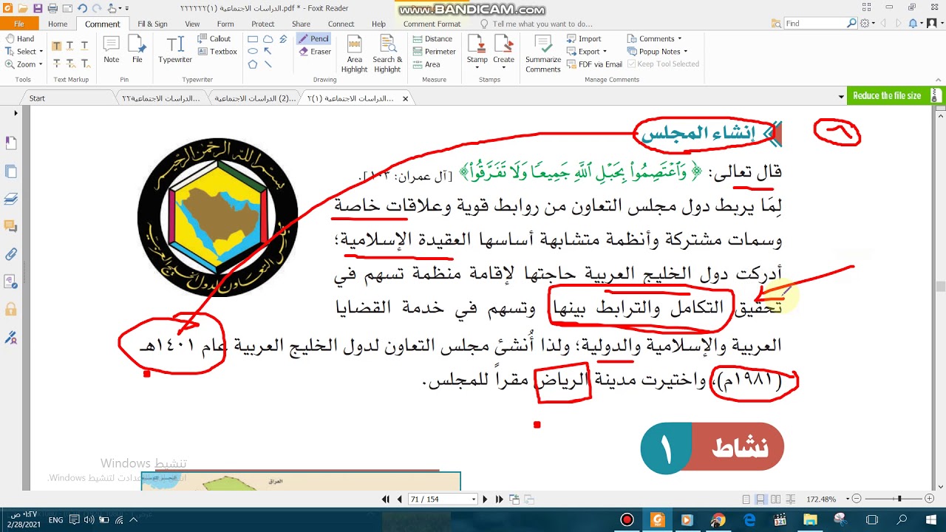Viewport: 946px width, 532px height.
Task: Click the zoom in plus button
Action: pos(931,499)
